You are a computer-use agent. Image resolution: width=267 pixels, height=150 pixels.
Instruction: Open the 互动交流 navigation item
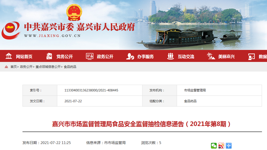point(186,56)
